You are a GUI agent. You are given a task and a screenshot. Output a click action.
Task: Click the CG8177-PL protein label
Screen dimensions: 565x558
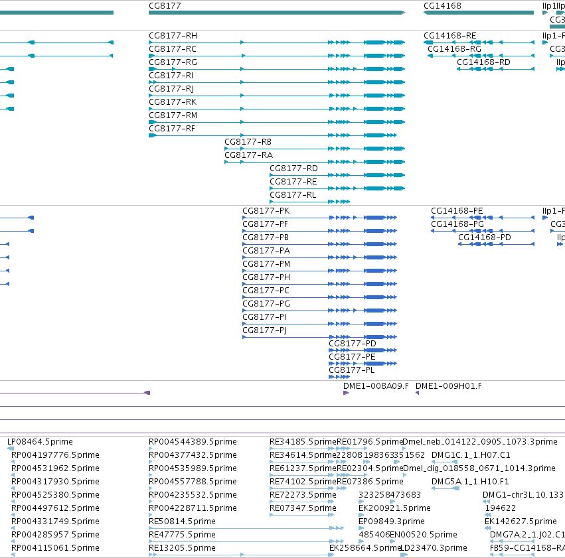pos(352,370)
